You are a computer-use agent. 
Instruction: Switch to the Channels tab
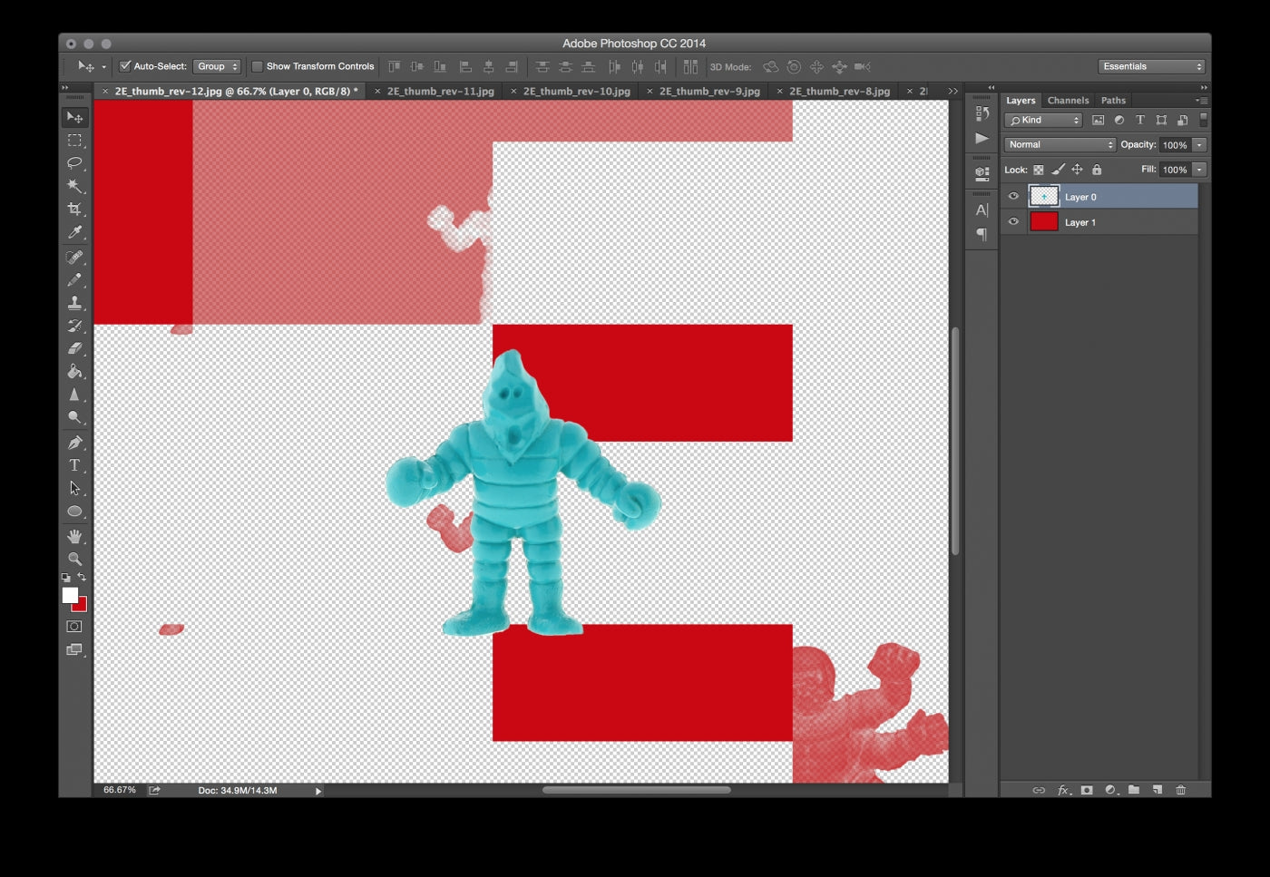1068,101
